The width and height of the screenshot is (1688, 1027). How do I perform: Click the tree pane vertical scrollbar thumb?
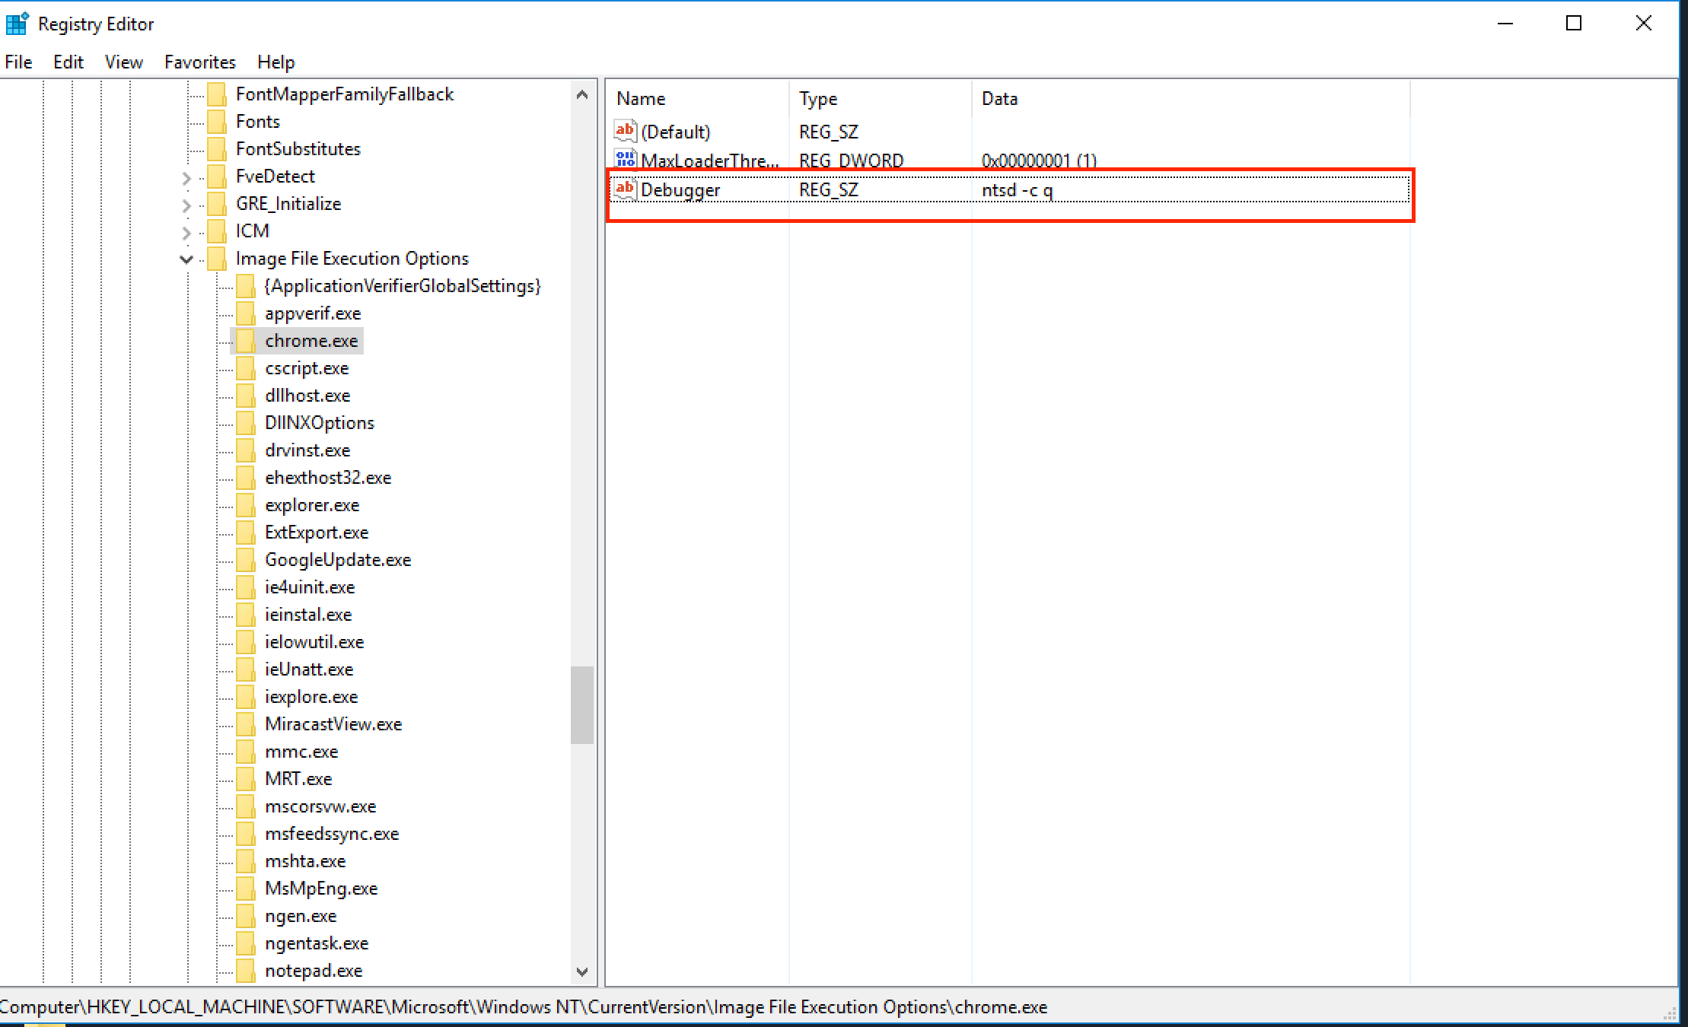tap(582, 704)
